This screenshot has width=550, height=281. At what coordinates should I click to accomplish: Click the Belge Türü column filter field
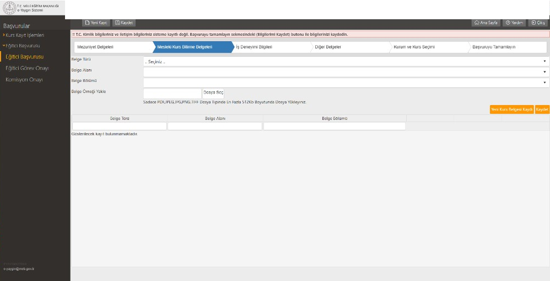pyautogui.click(x=120, y=126)
